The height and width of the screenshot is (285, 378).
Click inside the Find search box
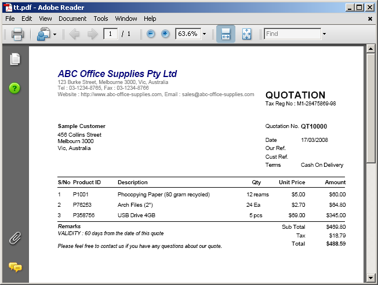tap(292, 34)
